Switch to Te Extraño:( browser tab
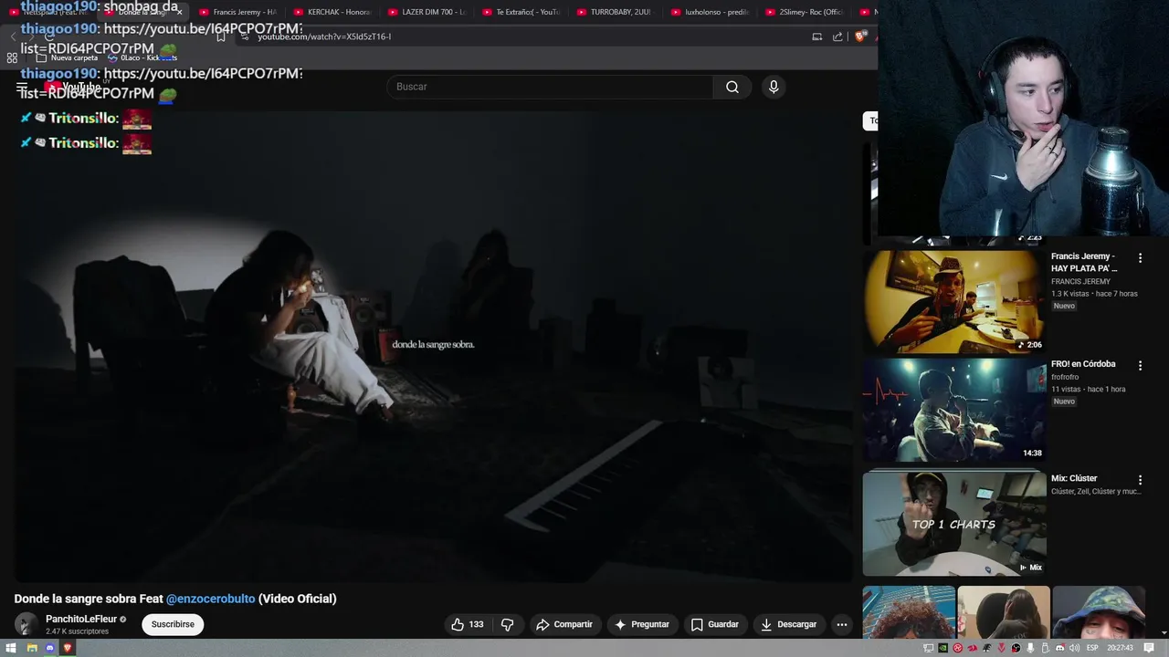The width and height of the screenshot is (1169, 657). click(520, 12)
